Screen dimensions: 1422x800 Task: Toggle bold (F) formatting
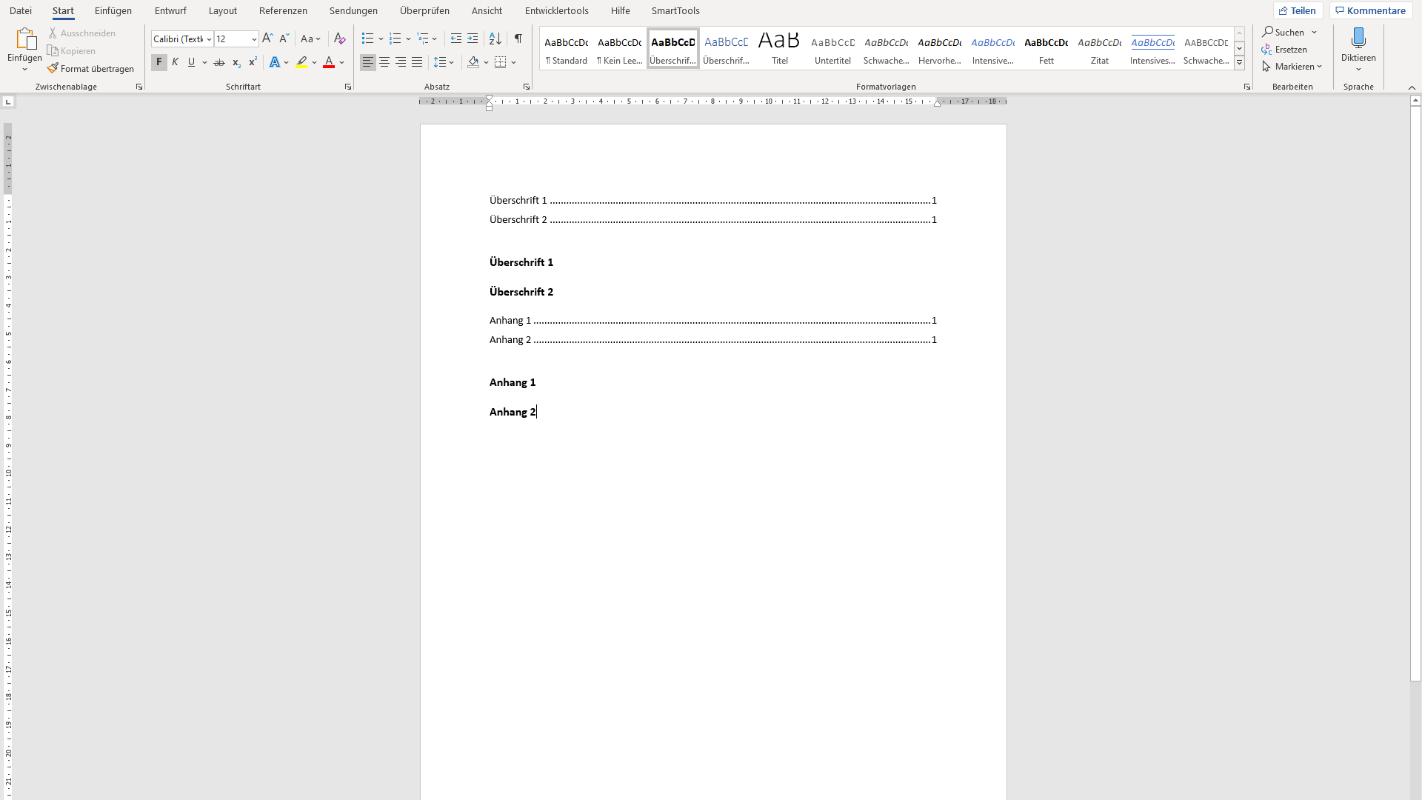159,62
